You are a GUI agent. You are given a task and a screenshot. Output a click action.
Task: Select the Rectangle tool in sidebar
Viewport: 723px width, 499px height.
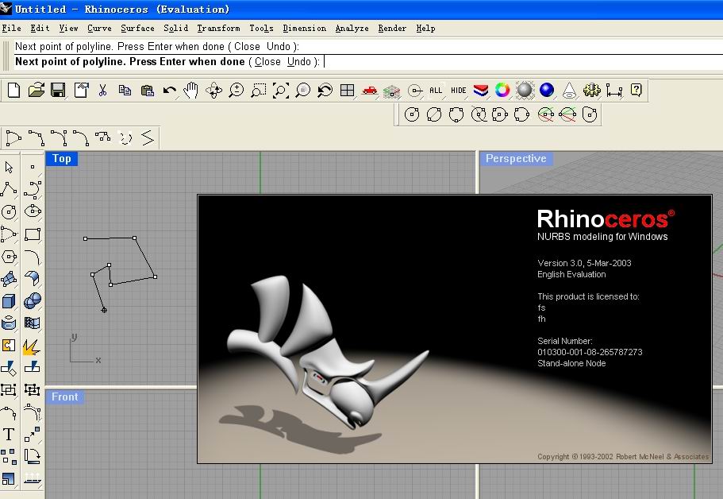click(33, 234)
